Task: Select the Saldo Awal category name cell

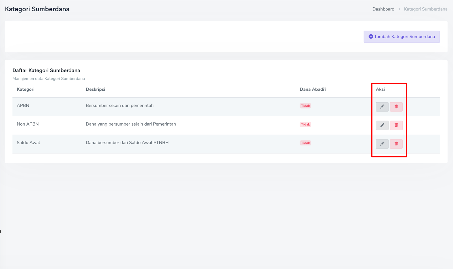Action: coord(28,143)
